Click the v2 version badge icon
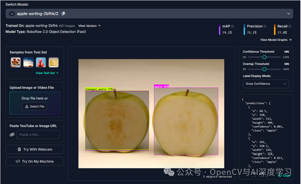Screen dimensions: 301x184 [12, 14]
